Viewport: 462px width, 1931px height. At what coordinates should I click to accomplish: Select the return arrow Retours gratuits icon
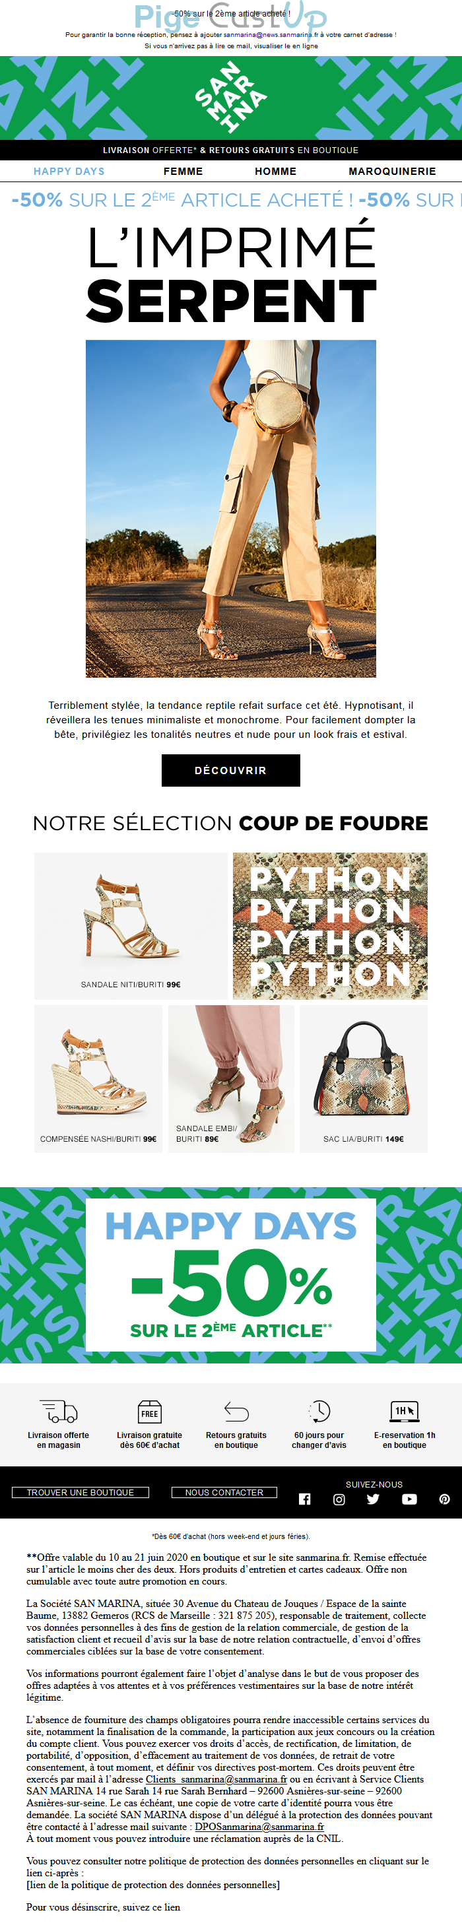pyautogui.click(x=236, y=1412)
